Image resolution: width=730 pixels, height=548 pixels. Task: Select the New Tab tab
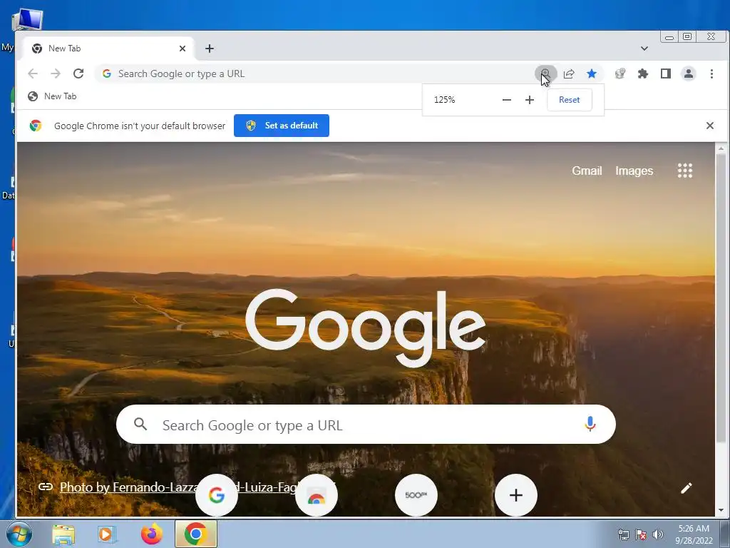click(x=108, y=49)
